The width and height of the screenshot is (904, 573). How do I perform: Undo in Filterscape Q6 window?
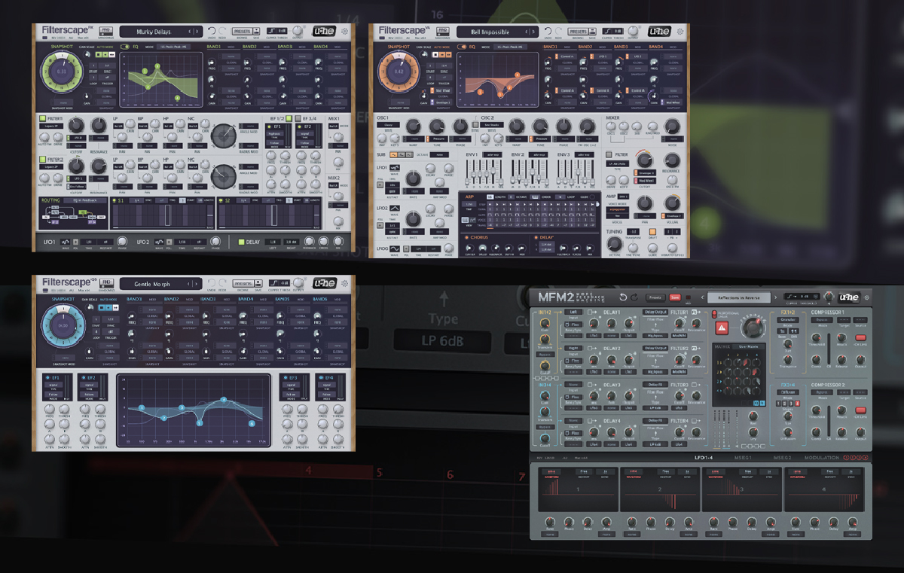tap(211, 282)
